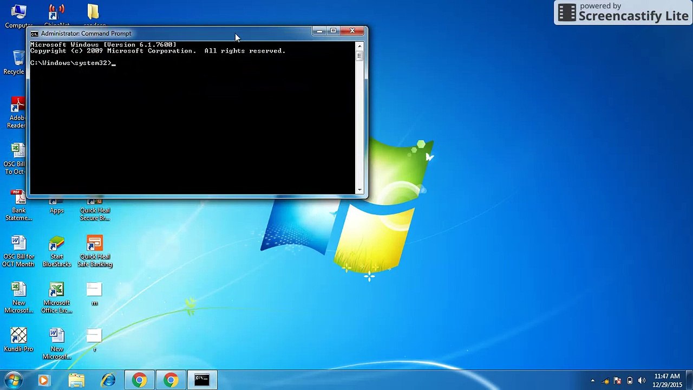The image size is (693, 390).
Task: Launch Windows Media Player from the taskbar
Action: (x=44, y=380)
